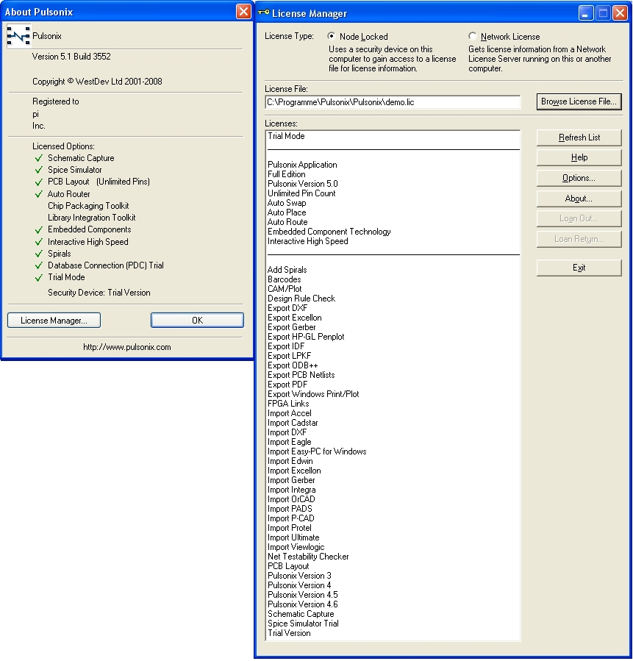Image resolution: width=633 pixels, height=661 pixels.
Task: Close the License Manager window
Action: [x=620, y=13]
